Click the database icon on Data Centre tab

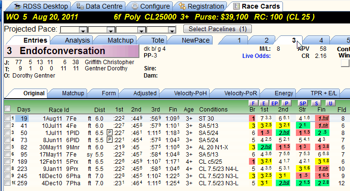(80, 6)
